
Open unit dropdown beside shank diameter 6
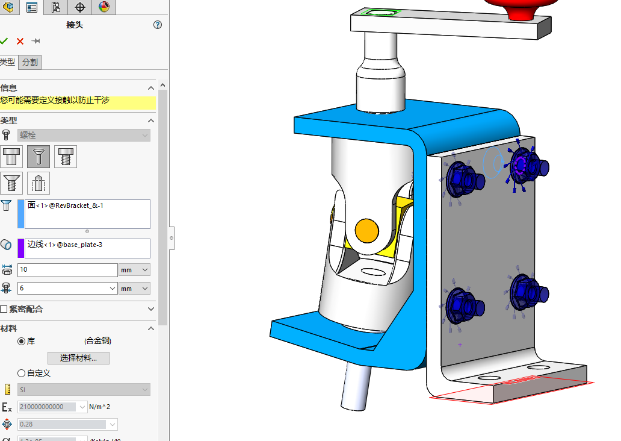pos(135,289)
